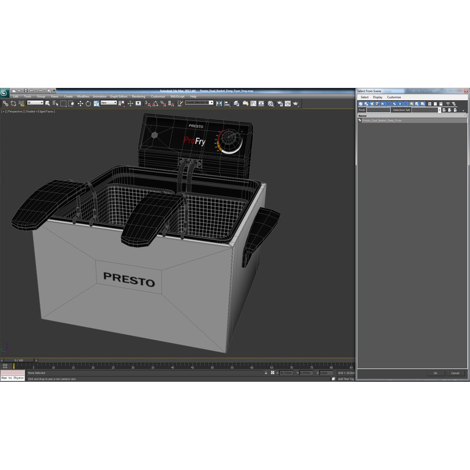Click the Unlink Selection tool
This screenshot has height=470, width=470.
coord(13,104)
